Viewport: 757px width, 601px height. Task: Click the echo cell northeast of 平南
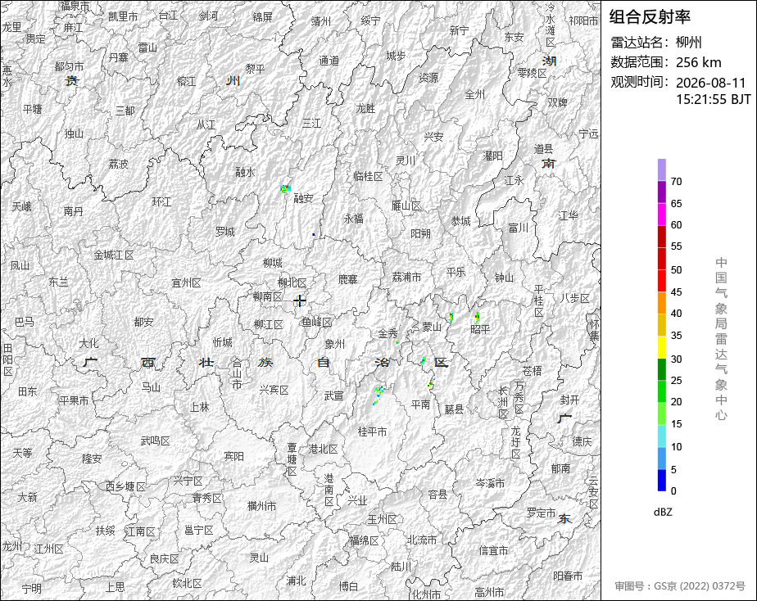coord(431,383)
